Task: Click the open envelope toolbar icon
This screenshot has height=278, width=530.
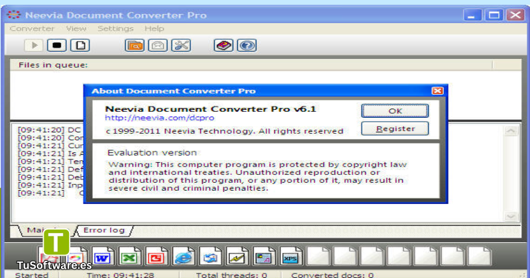Action: 158,45
